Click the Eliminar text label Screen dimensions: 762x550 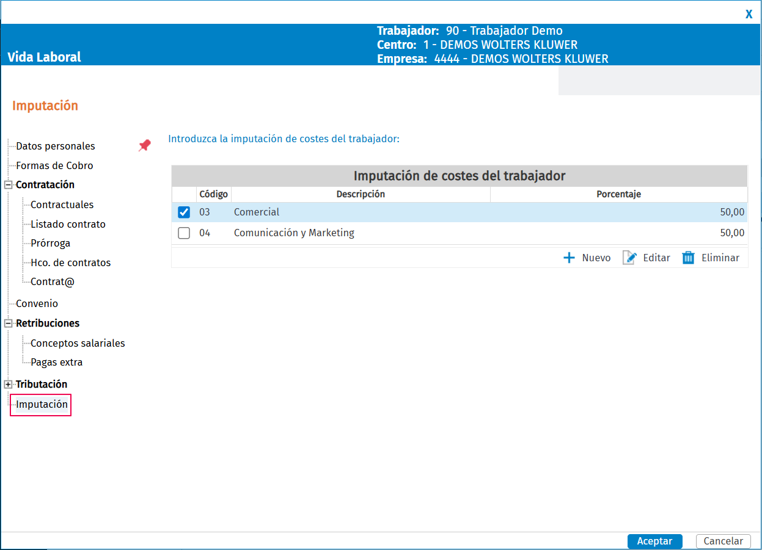click(720, 258)
